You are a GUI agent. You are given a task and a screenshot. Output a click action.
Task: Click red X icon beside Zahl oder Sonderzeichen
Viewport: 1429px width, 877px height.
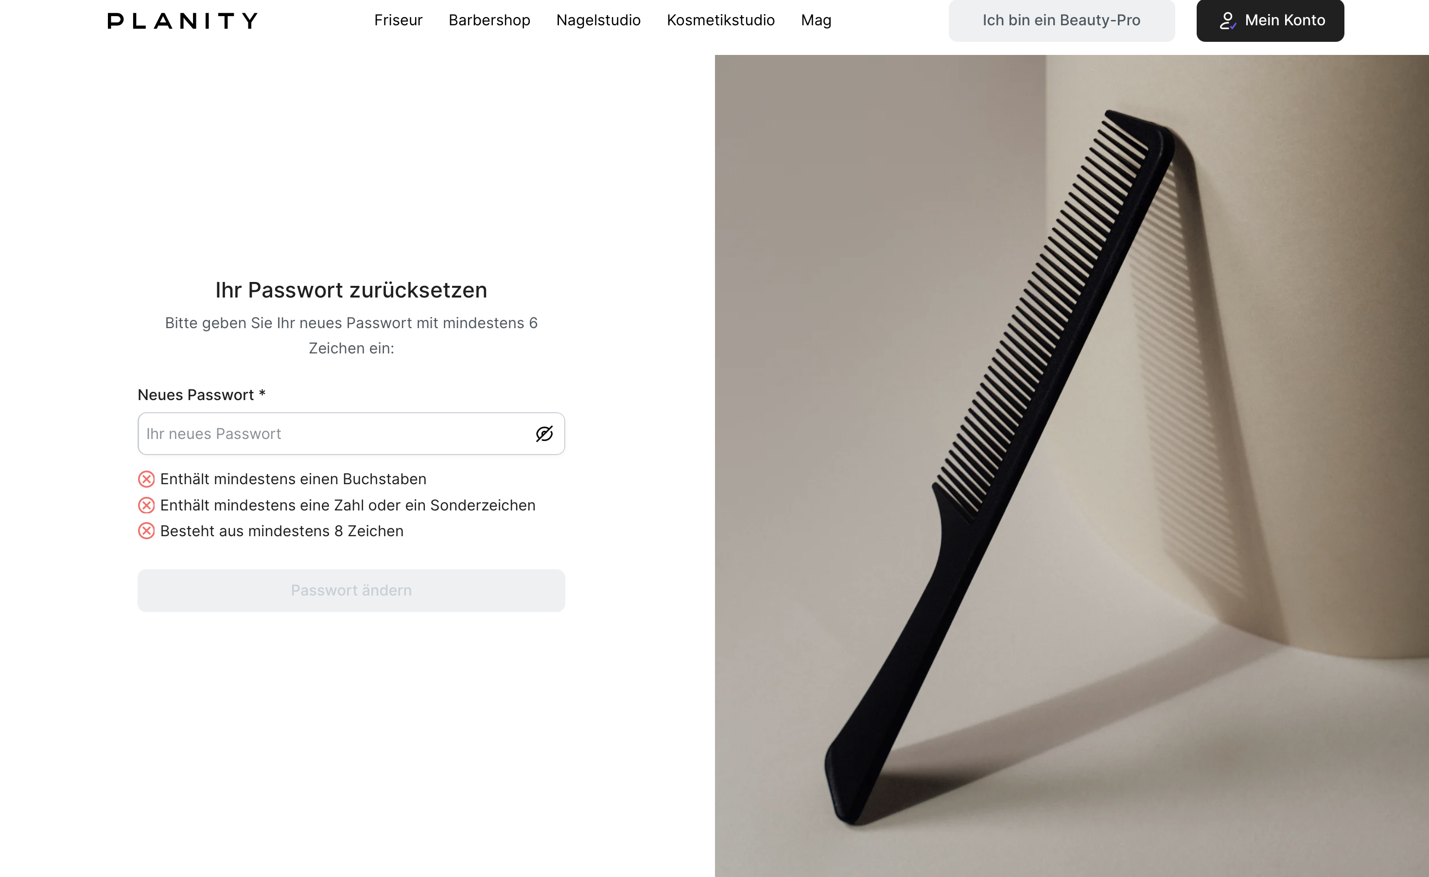pyautogui.click(x=146, y=505)
